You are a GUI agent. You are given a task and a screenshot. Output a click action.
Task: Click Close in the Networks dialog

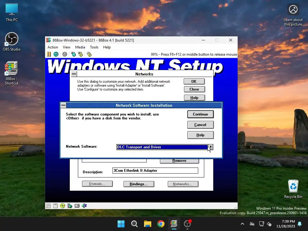click(x=195, y=89)
